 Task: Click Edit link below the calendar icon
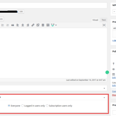[x=114, y=78]
